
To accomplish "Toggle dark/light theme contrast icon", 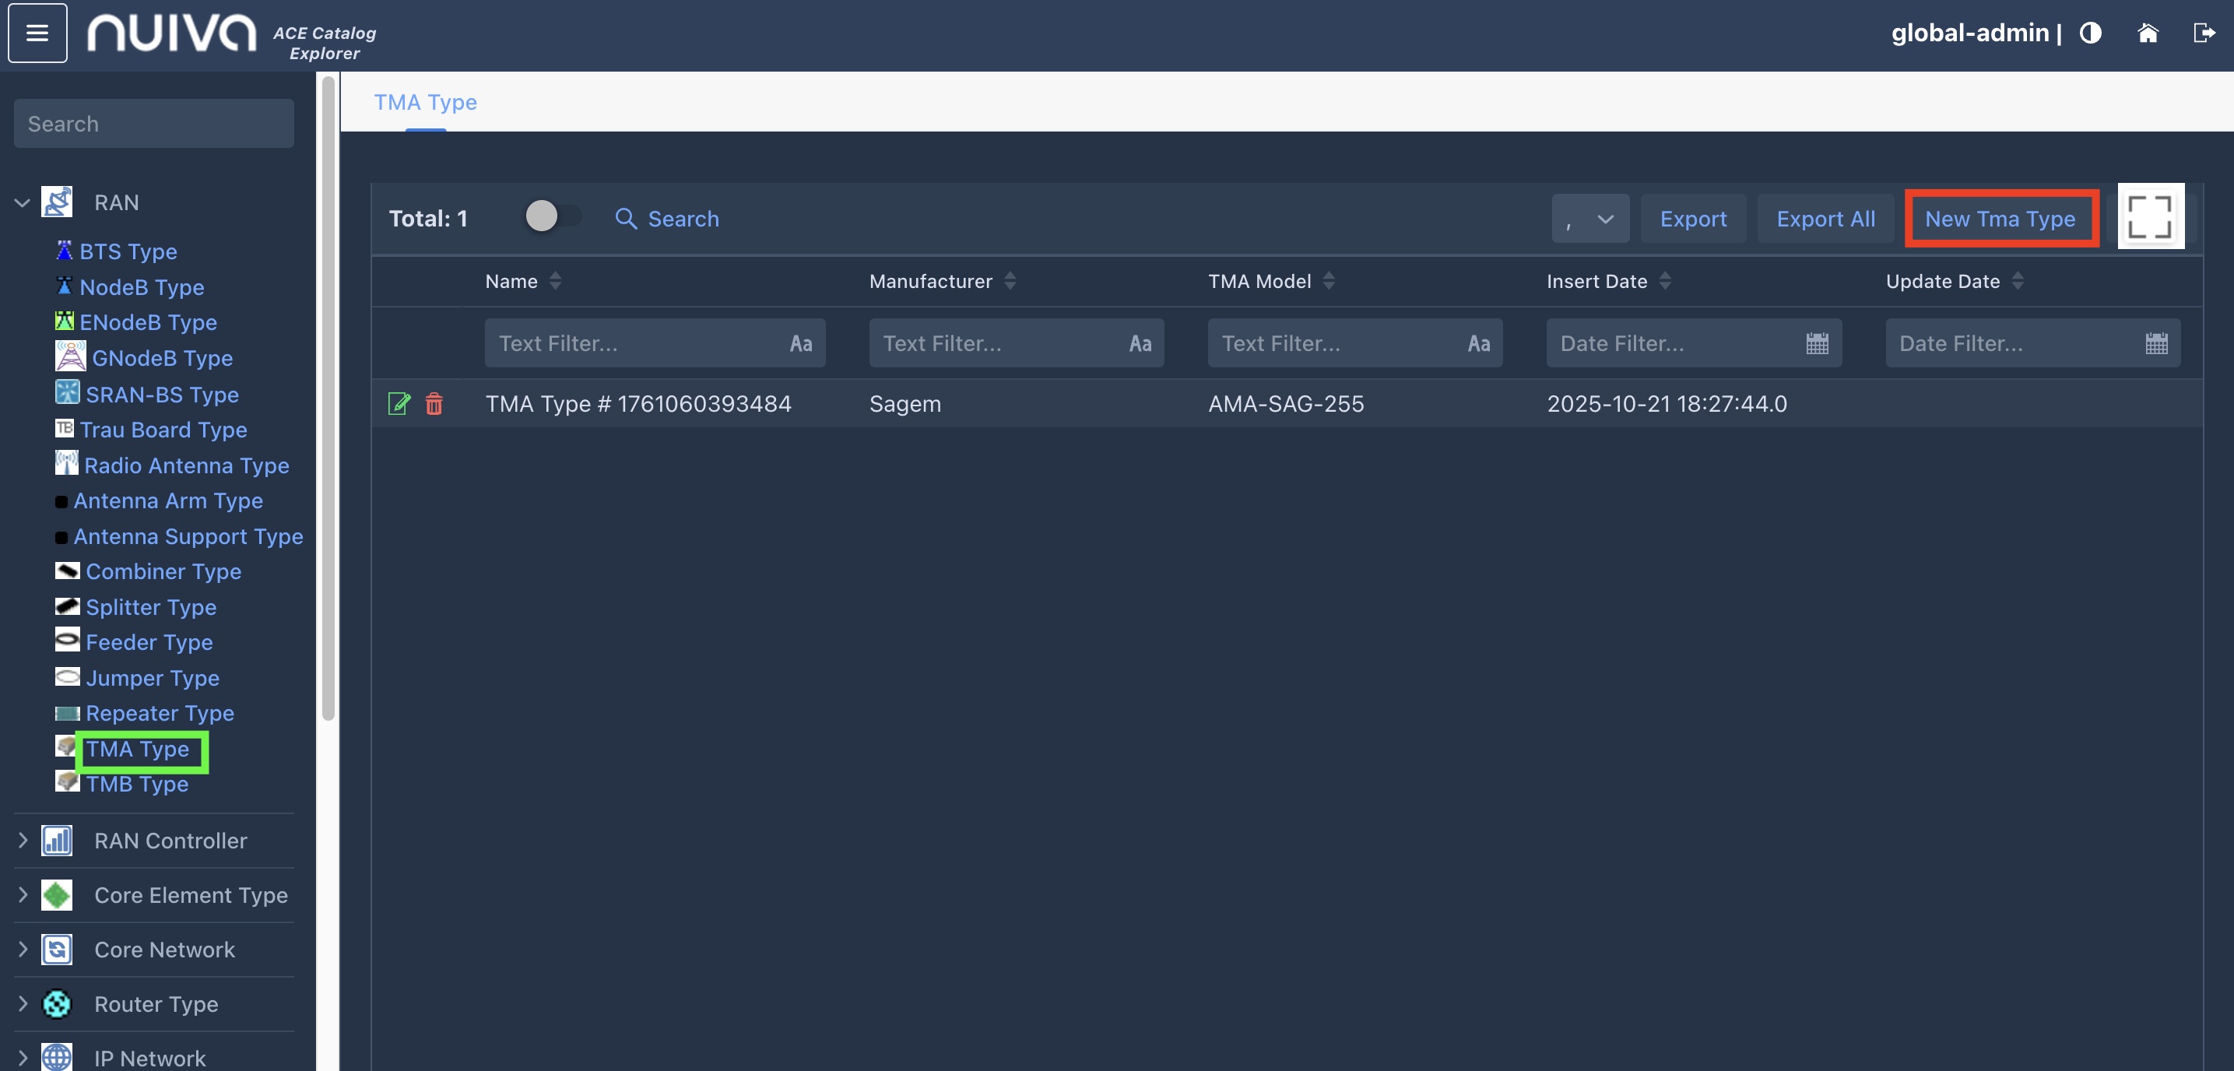I will point(2090,33).
